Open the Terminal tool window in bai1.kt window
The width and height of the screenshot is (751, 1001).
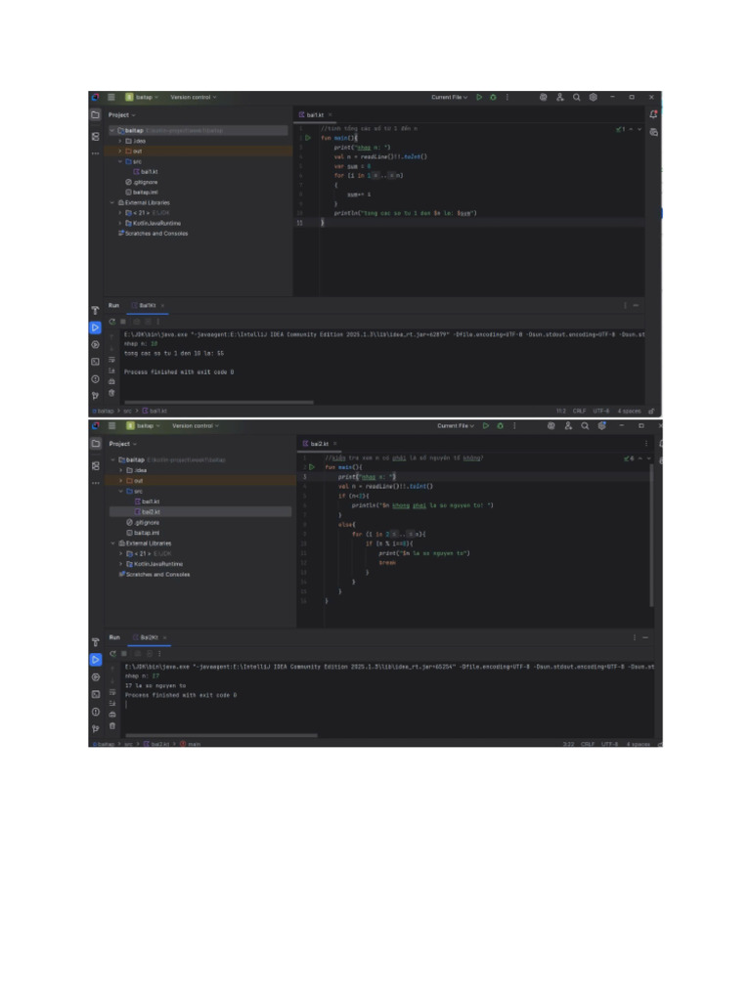(x=95, y=362)
